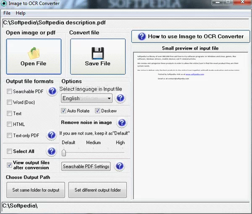252x214 pixels.
Task: Click the C:\Softpedia\ output path field
Action: (x=126, y=206)
